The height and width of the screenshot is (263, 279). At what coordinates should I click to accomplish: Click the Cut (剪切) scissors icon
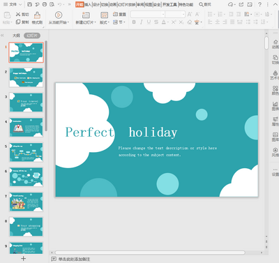pyautogui.click(x=18, y=15)
